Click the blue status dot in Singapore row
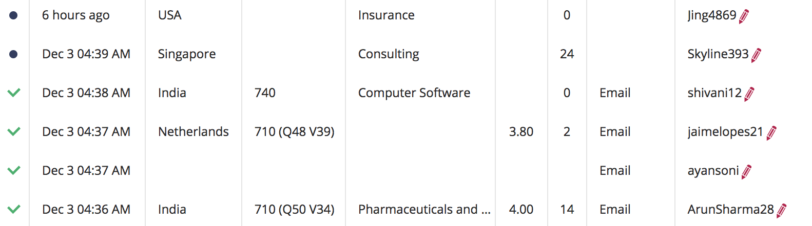Viewport: 812px width, 226px height. click(13, 54)
